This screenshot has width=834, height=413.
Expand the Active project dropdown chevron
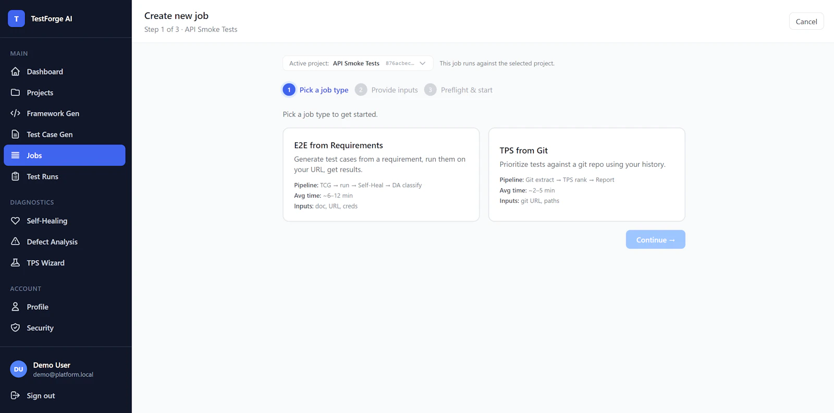(x=423, y=63)
